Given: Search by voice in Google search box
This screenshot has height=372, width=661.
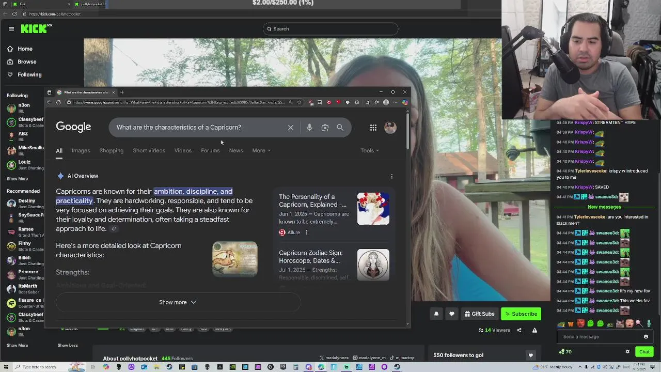Looking at the screenshot, I should [309, 128].
